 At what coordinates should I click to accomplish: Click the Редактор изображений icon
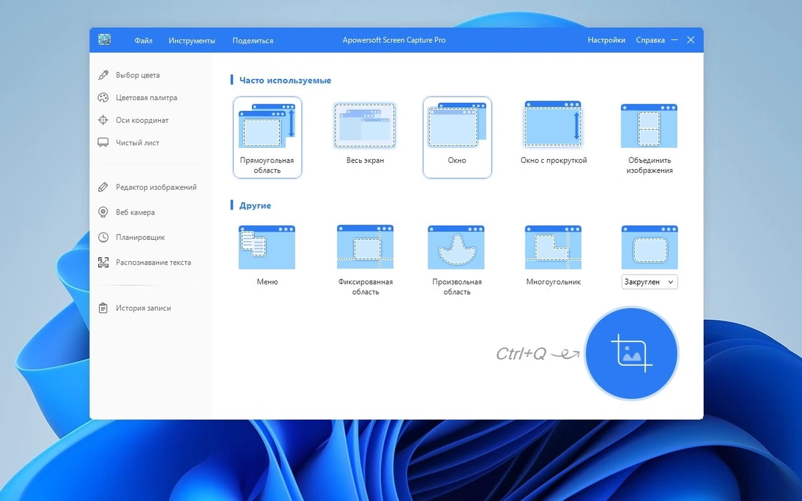(x=103, y=187)
